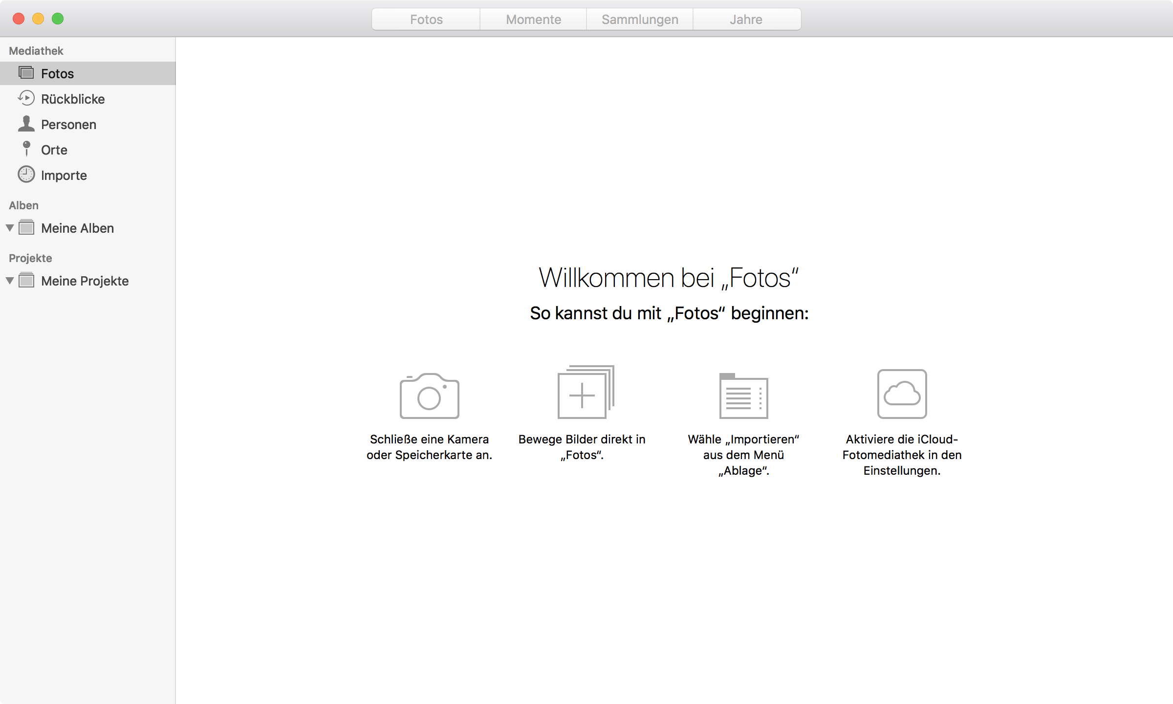The width and height of the screenshot is (1173, 704).
Task: Collapse the Meine Alben disclosure triangle
Action: coord(10,228)
